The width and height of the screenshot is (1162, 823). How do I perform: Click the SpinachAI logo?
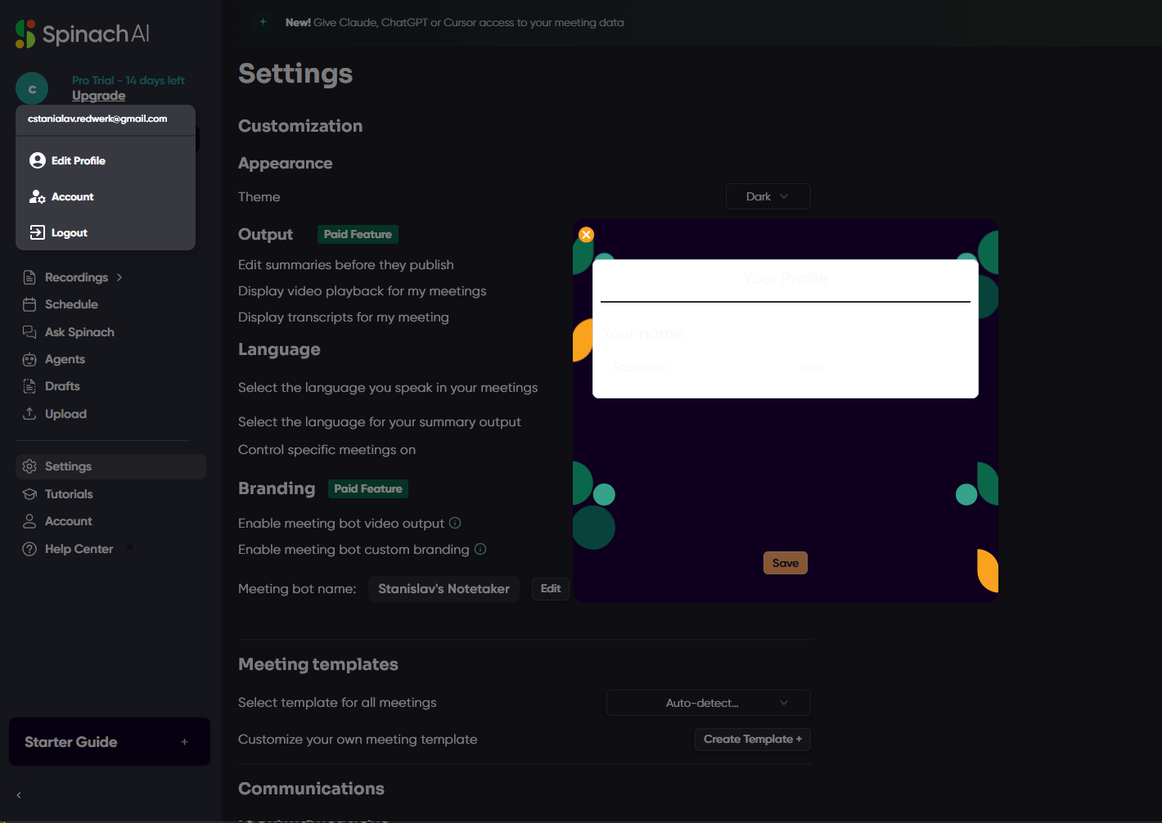tap(82, 34)
